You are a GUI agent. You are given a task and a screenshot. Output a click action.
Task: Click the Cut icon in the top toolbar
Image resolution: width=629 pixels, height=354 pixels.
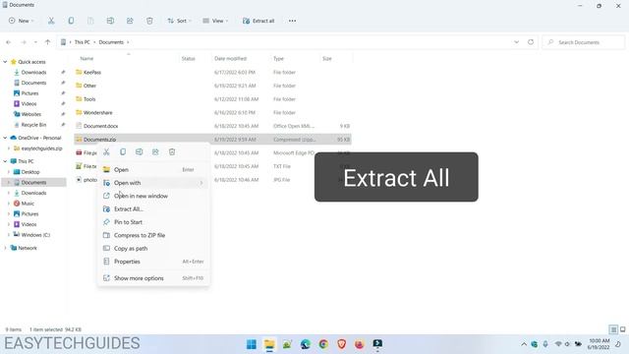pyautogui.click(x=51, y=21)
